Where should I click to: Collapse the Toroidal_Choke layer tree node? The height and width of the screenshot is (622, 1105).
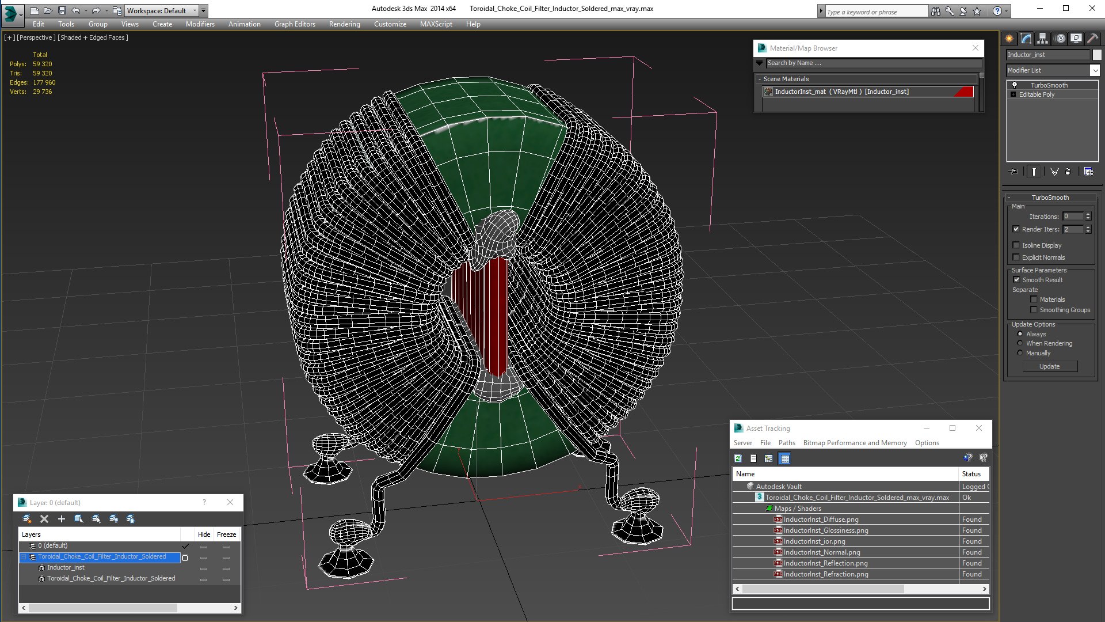(24, 557)
